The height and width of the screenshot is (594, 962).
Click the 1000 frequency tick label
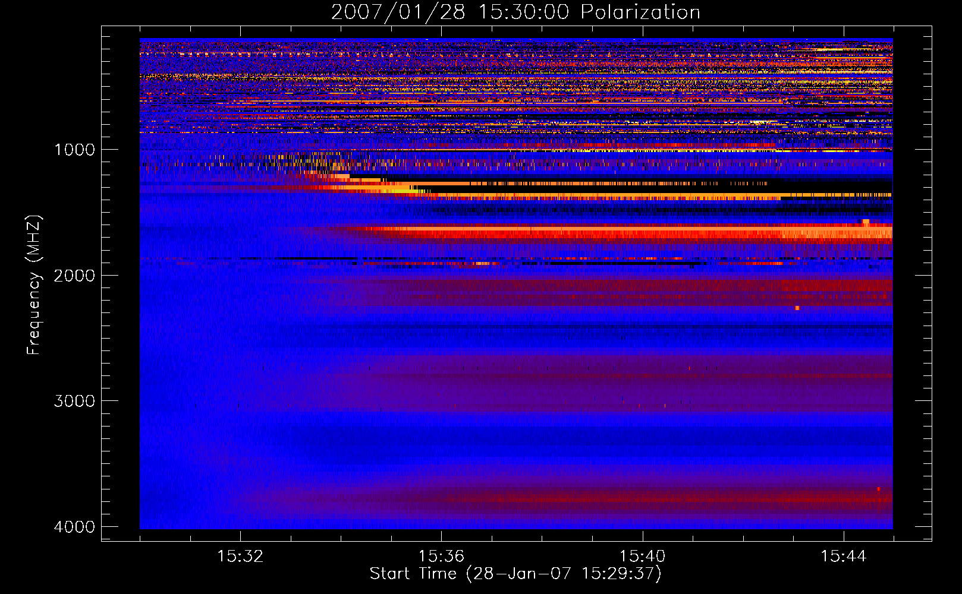74,150
